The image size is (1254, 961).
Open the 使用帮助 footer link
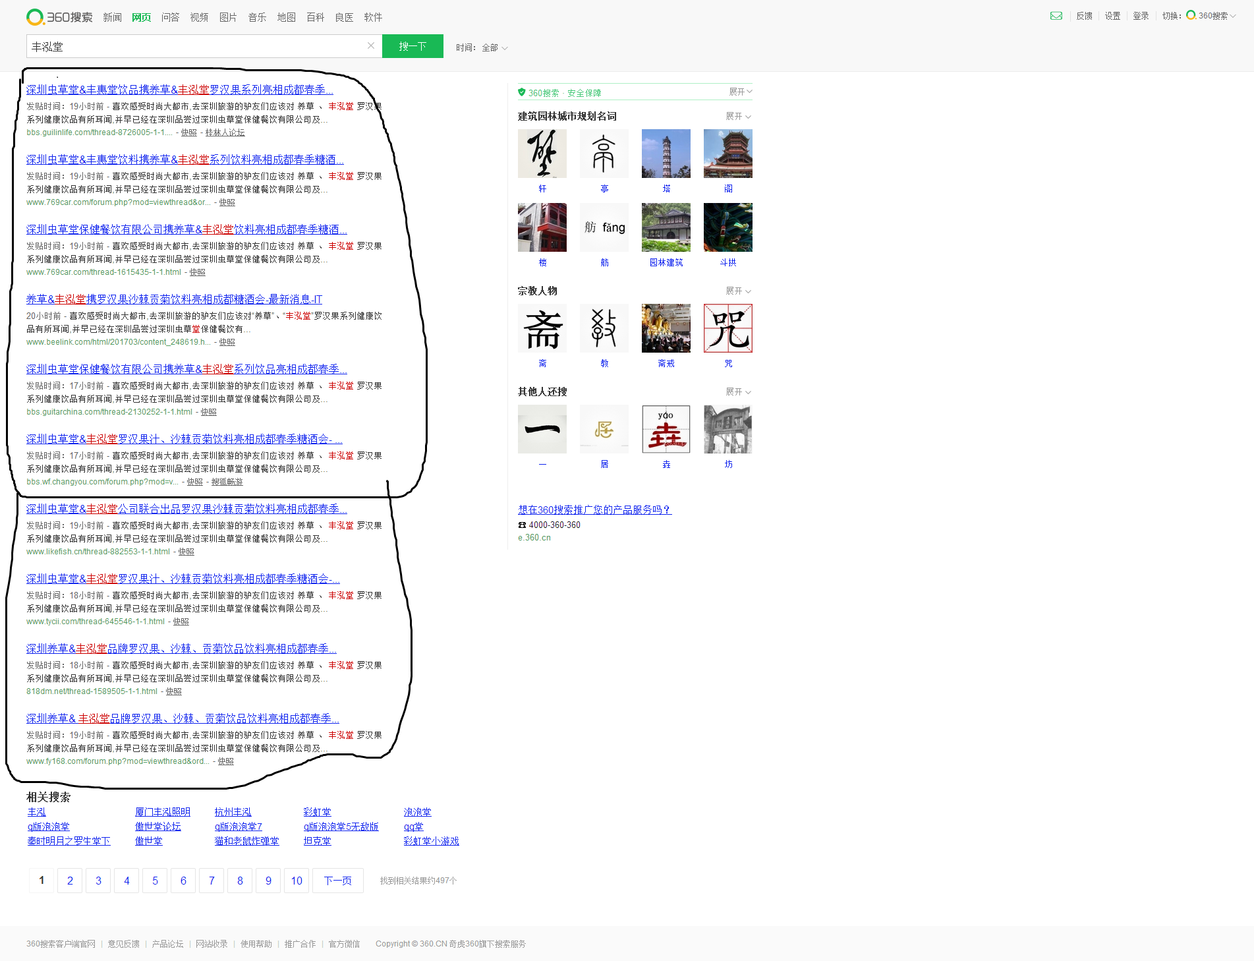point(256,944)
